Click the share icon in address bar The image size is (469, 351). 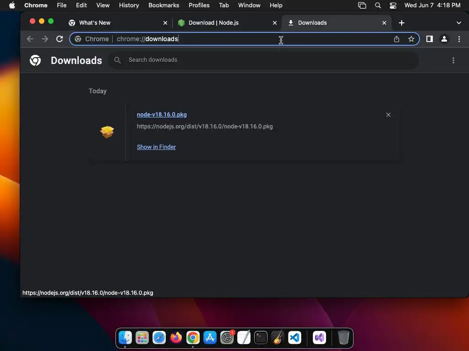click(397, 39)
